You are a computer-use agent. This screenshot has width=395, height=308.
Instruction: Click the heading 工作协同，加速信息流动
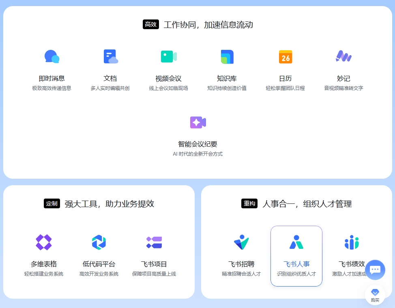click(208, 25)
